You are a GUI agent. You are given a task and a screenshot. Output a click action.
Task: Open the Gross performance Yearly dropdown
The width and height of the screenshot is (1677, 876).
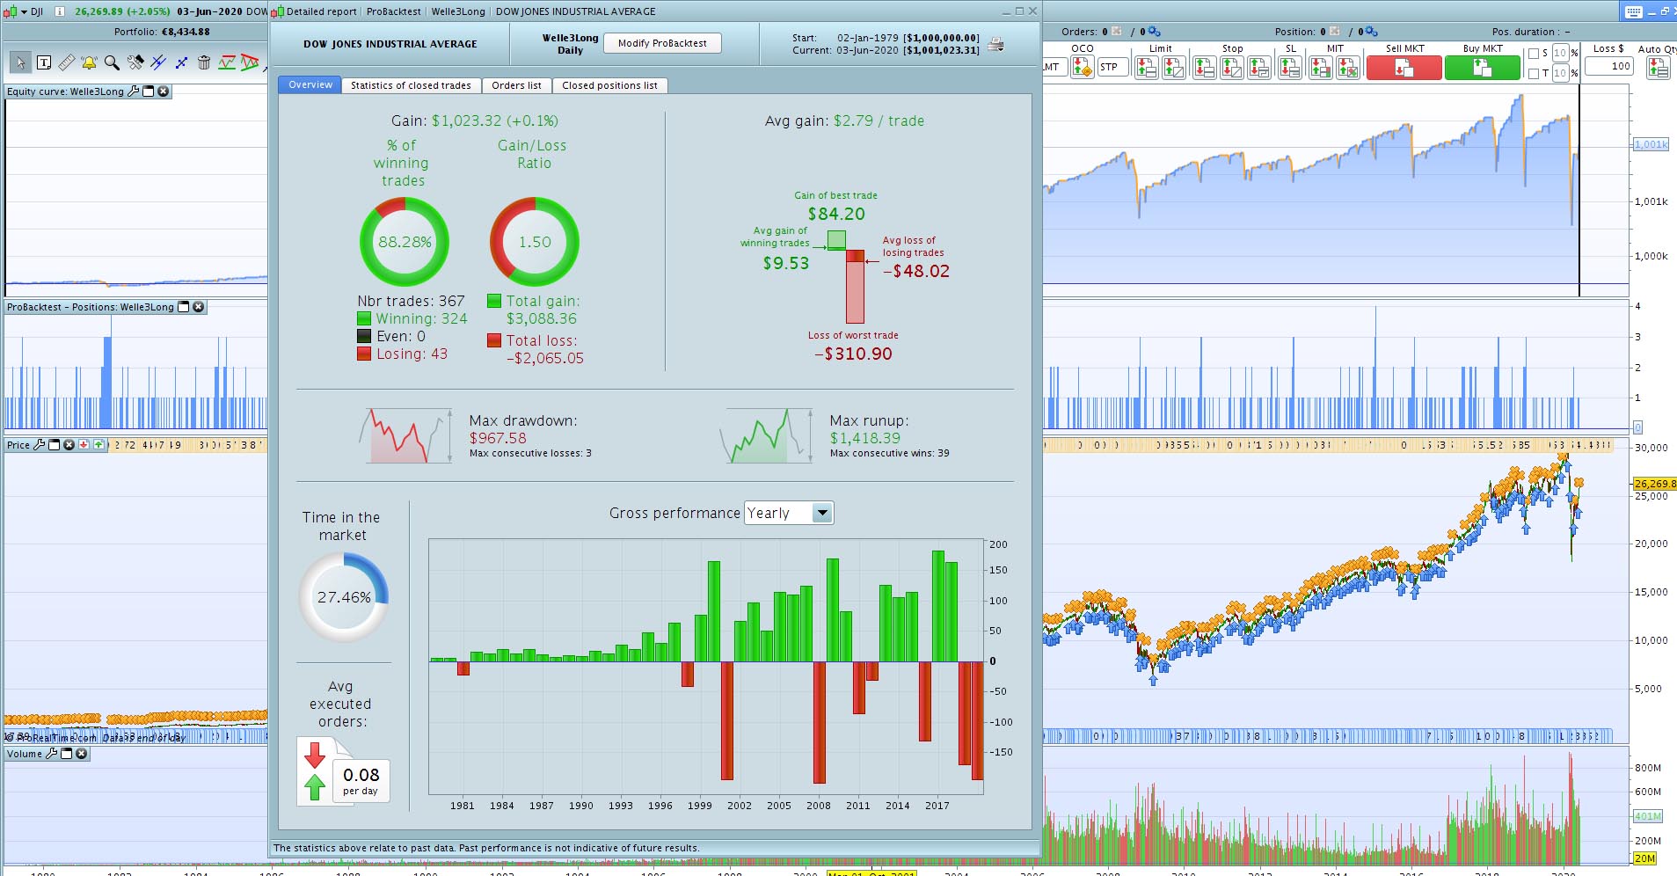point(789,513)
